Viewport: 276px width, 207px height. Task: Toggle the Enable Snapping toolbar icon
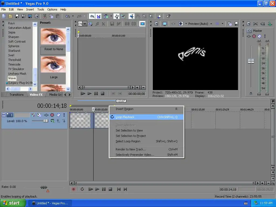(x=92, y=16)
